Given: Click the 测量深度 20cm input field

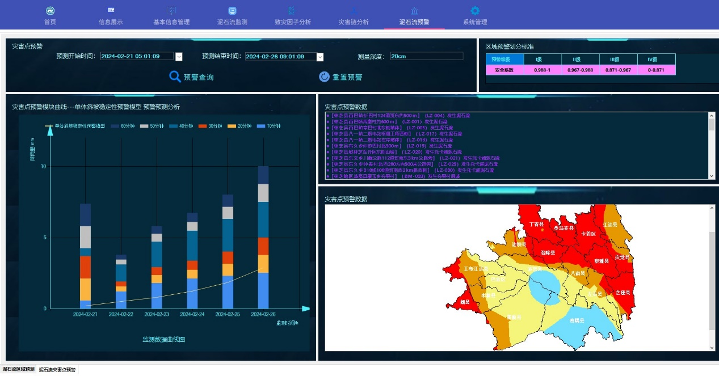Looking at the screenshot, I should [426, 56].
